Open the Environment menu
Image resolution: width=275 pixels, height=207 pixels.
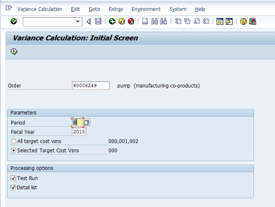pos(146,9)
